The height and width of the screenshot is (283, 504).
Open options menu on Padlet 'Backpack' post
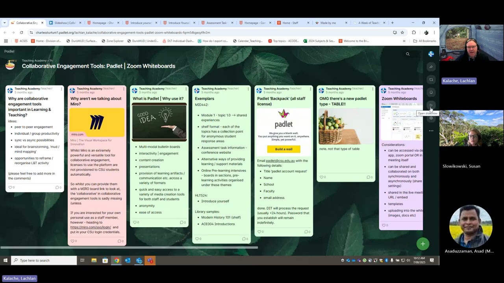[310, 89]
